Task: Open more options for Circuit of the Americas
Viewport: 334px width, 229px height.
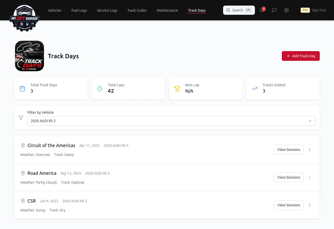Action: coord(310,150)
